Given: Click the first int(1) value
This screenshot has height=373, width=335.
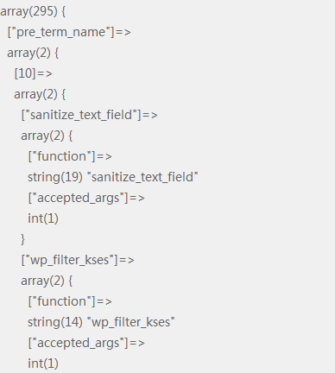Looking at the screenshot, I should pyautogui.click(x=43, y=218).
